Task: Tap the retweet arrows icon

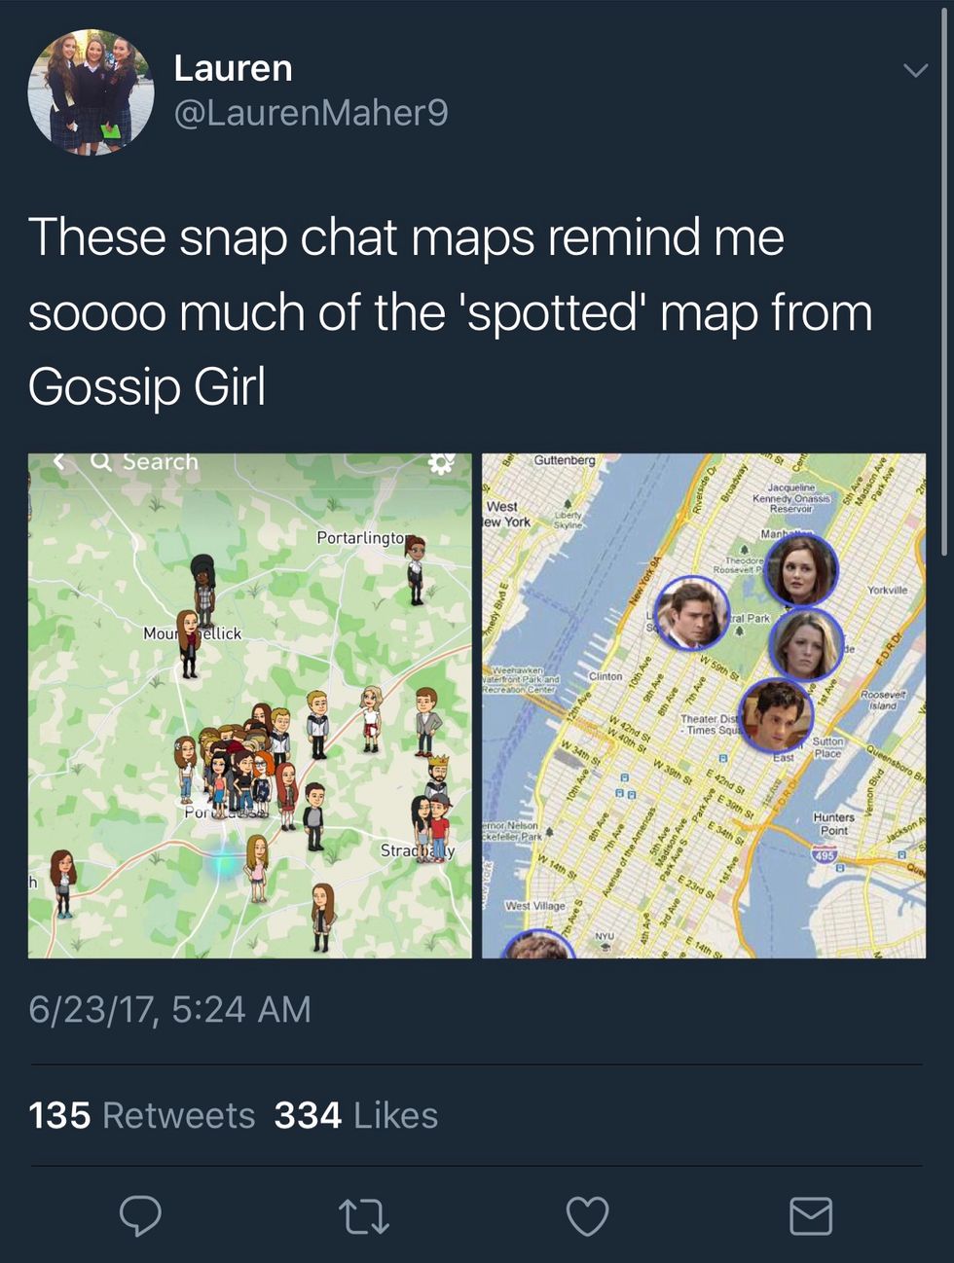Action: pos(364,1216)
